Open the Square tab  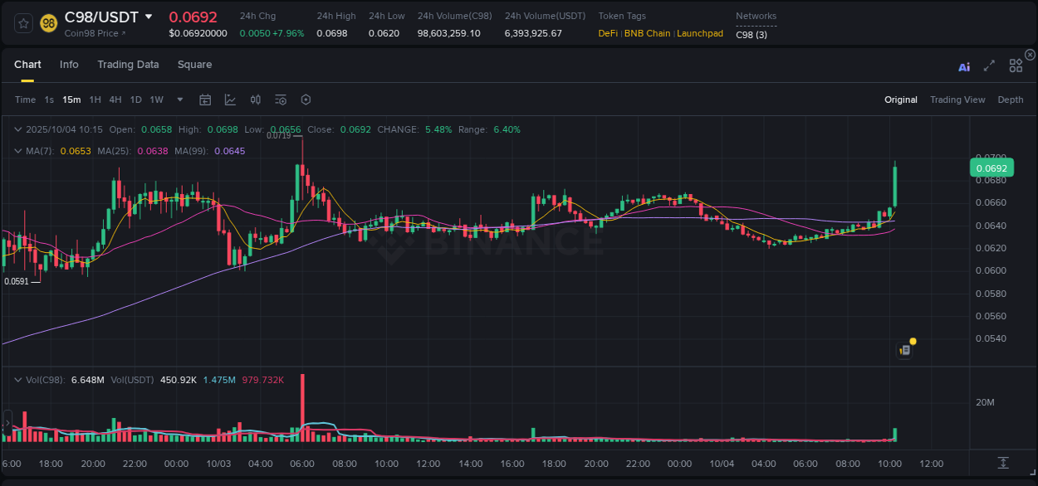(x=194, y=65)
